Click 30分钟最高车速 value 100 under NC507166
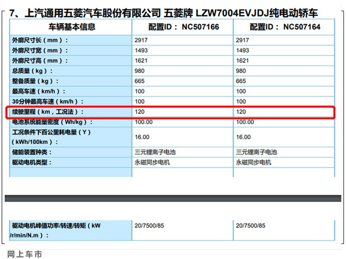The width and height of the screenshot is (346, 259). (x=139, y=102)
